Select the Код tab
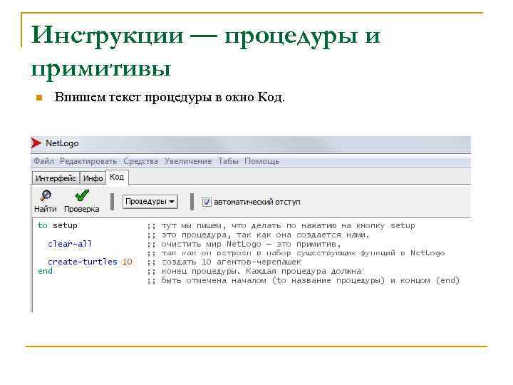The image size is (513, 385). 117,177
